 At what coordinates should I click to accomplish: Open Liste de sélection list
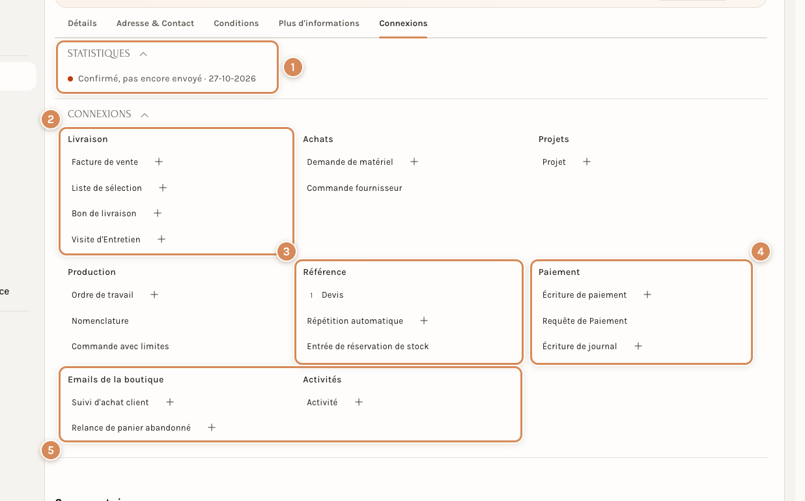point(107,188)
